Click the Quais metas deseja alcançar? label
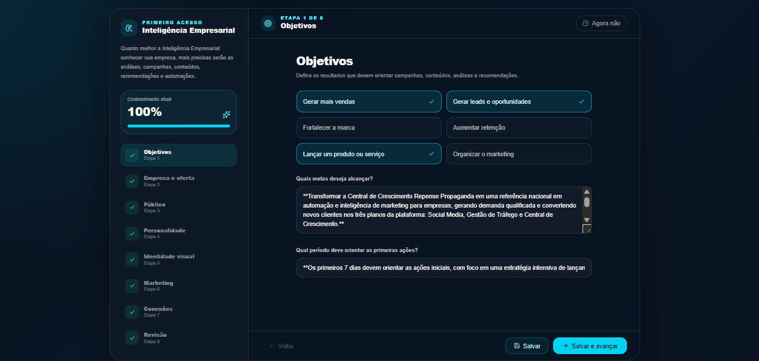759x361 pixels. click(x=335, y=179)
